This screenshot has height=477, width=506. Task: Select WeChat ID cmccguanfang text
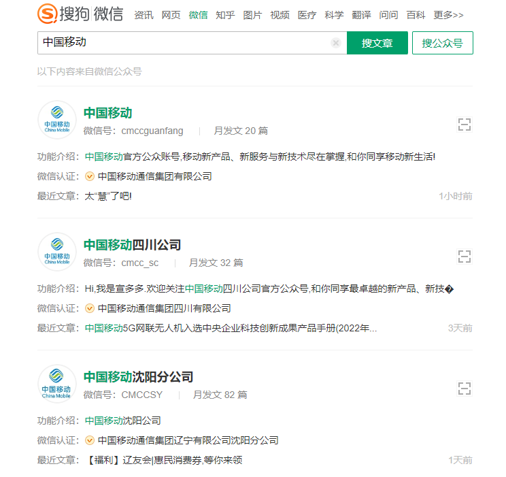[152, 131]
